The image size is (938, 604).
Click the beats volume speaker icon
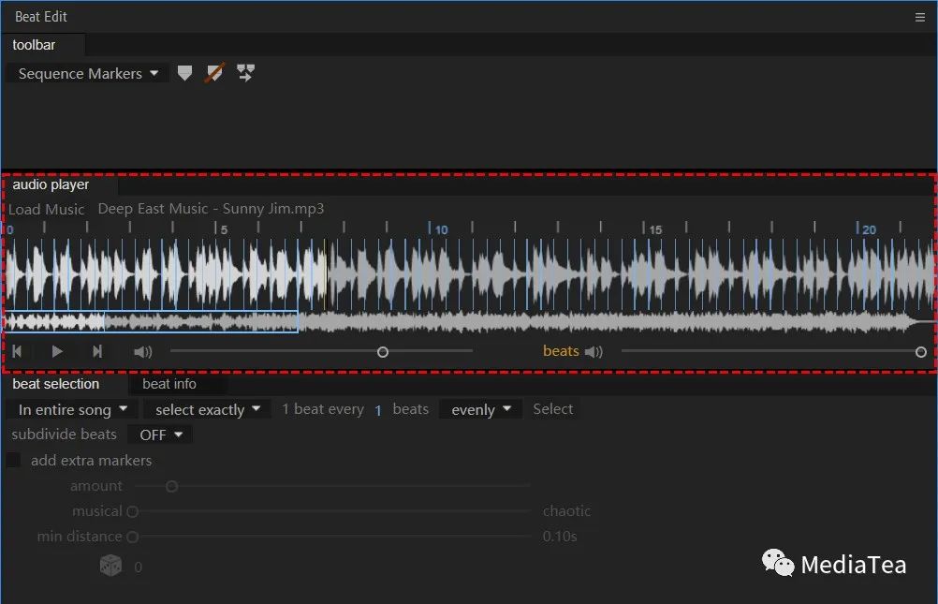pos(594,352)
